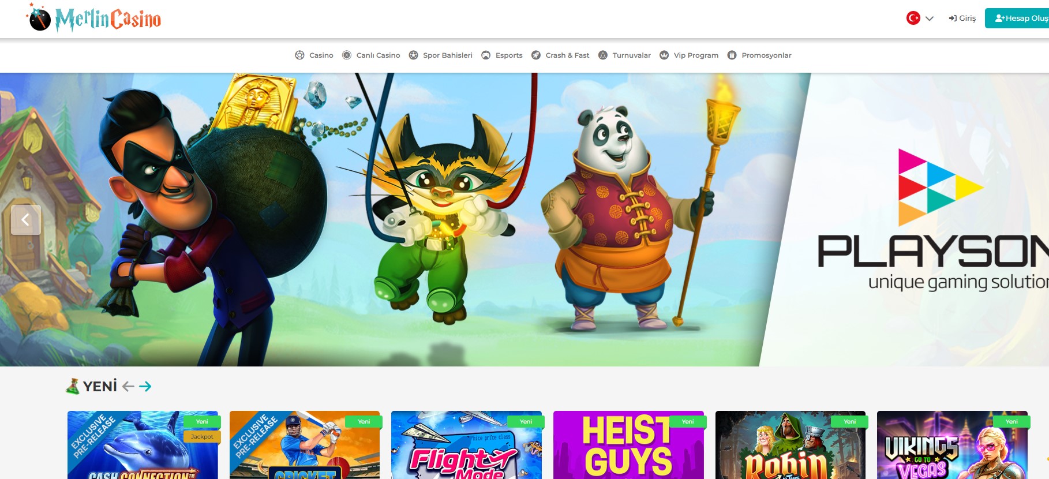The height and width of the screenshot is (479, 1049).
Task: Click the Crash & Fast rocket icon
Action: pyautogui.click(x=536, y=55)
